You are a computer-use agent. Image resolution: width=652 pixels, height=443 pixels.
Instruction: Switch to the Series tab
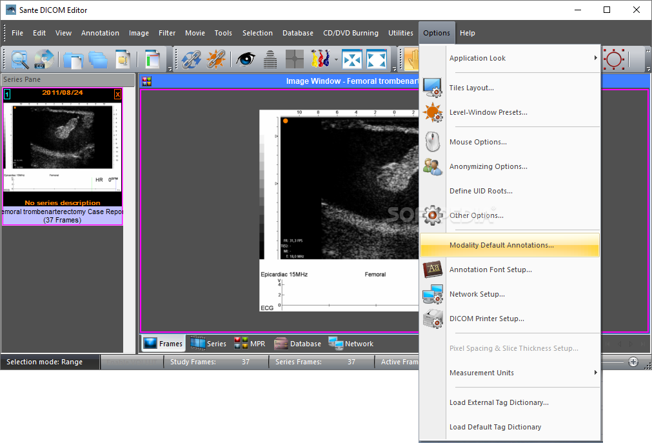[208, 344]
